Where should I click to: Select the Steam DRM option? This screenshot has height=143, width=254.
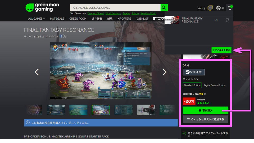(x=194, y=72)
